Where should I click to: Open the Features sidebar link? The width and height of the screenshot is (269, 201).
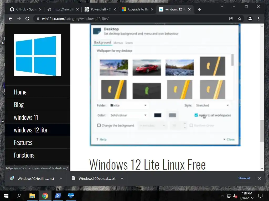click(23, 143)
